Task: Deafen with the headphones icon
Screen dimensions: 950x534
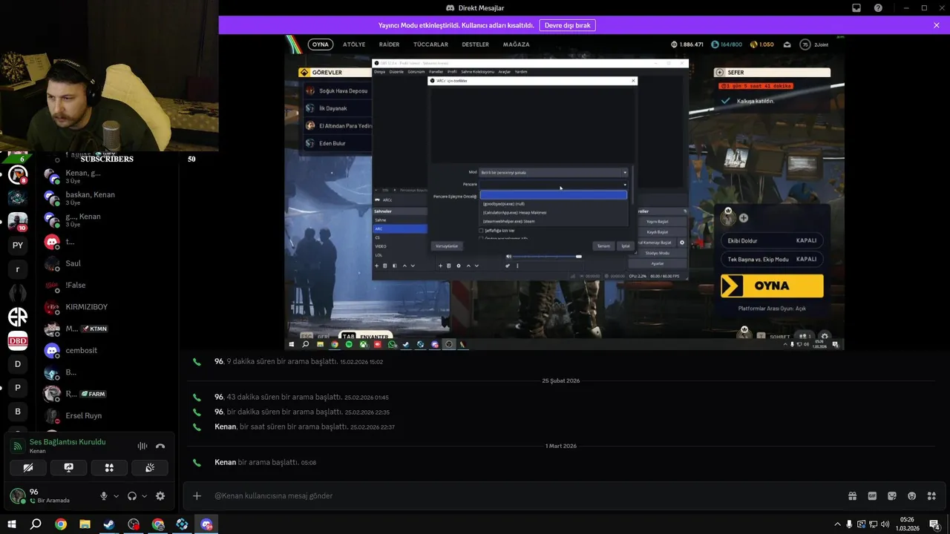Action: (132, 496)
